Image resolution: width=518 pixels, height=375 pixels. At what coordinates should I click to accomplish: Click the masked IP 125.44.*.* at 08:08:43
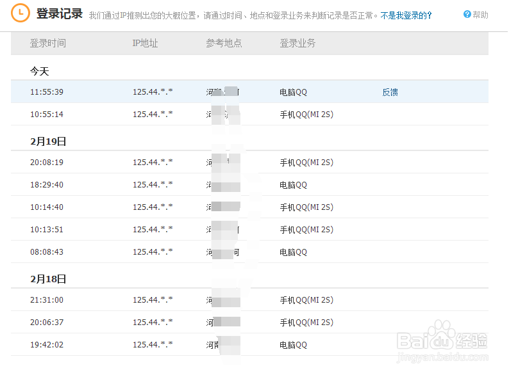154,251
